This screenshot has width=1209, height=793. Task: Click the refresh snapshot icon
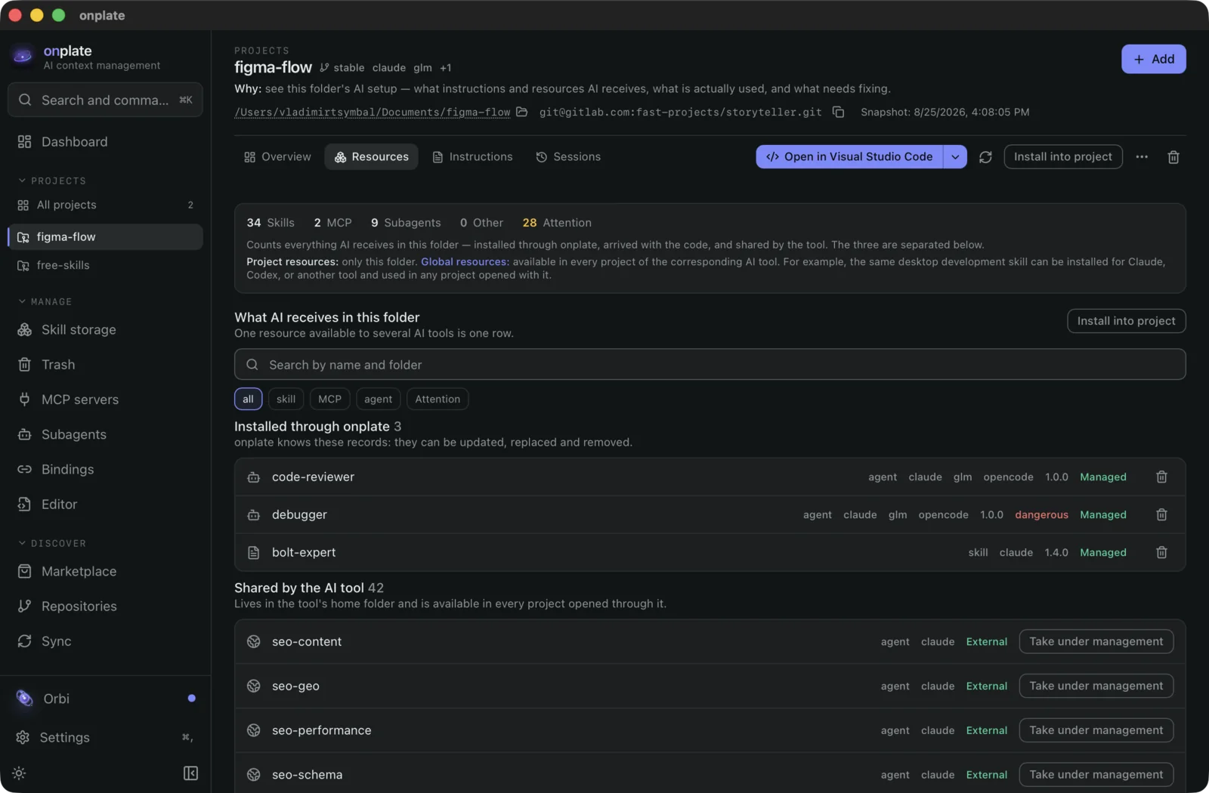click(x=985, y=157)
